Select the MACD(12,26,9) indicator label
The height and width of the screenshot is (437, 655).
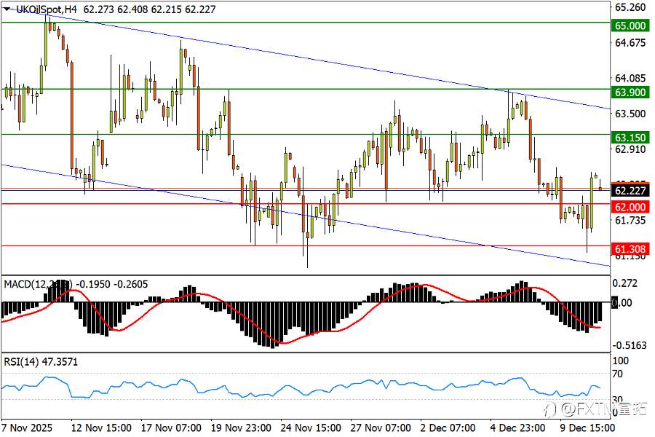tap(38, 284)
